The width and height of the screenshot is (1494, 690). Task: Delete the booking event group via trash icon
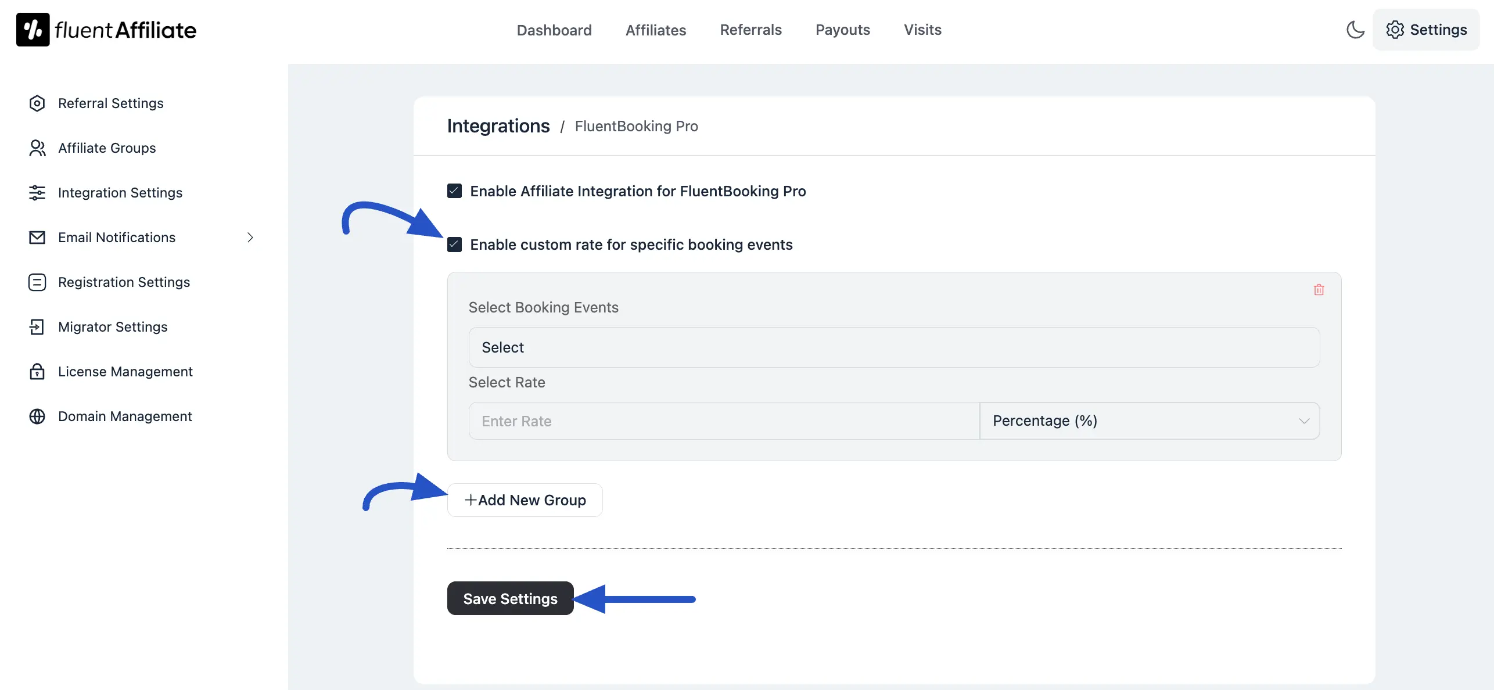1319,290
